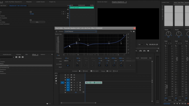The height and width of the screenshot is (106, 189).
Task: Enable voice-over record on track A1
Action: coord(80,83)
